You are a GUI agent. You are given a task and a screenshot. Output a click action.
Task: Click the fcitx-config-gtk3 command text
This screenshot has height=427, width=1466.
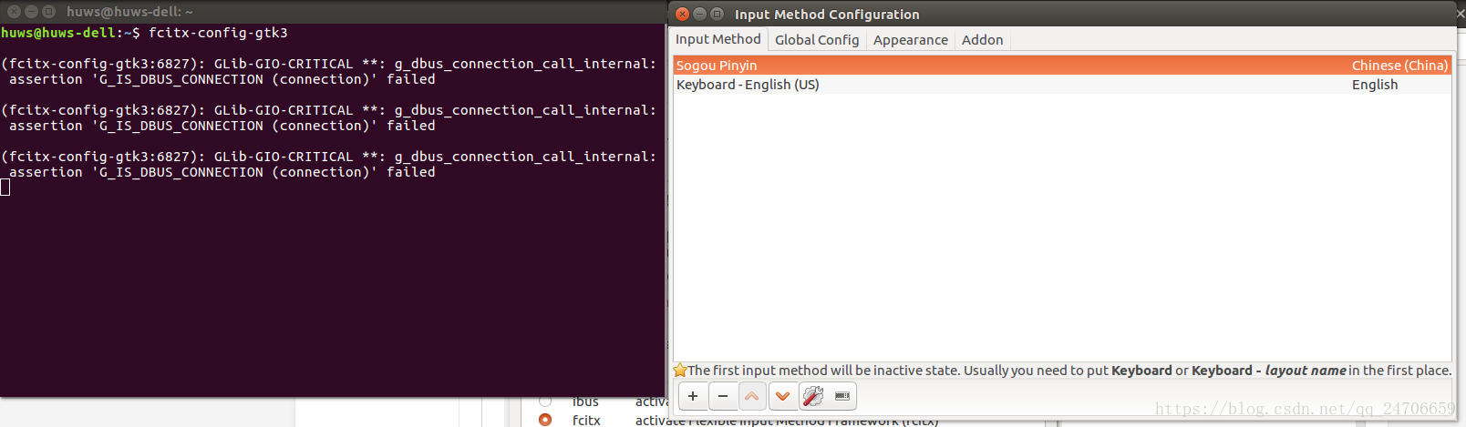[x=218, y=33]
